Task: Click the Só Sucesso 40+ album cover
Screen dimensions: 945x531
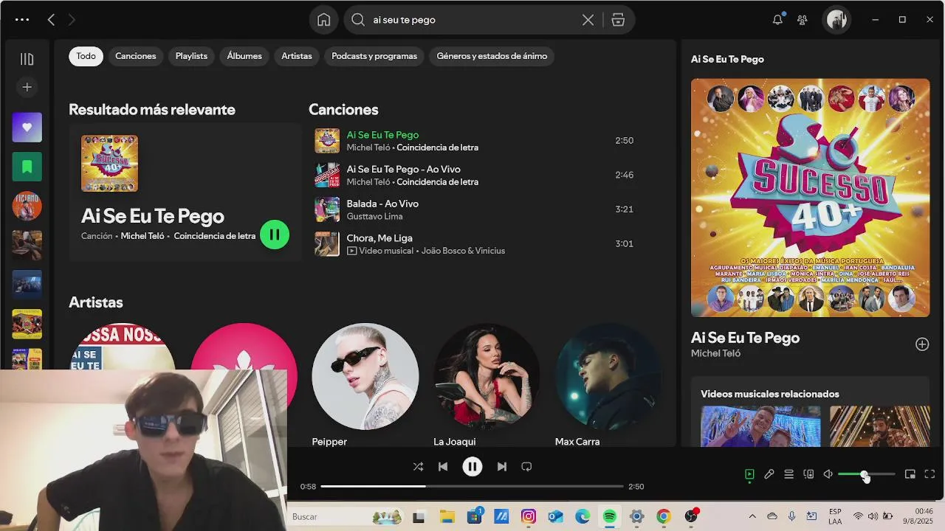Action: [810, 198]
